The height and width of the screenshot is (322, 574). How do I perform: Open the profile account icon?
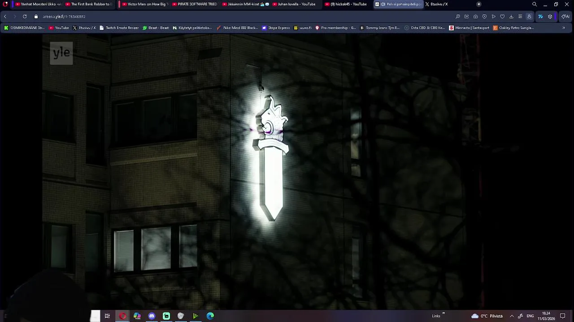pyautogui.click(x=529, y=17)
